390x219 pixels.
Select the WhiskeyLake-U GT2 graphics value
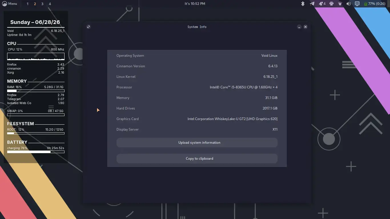(x=232, y=119)
